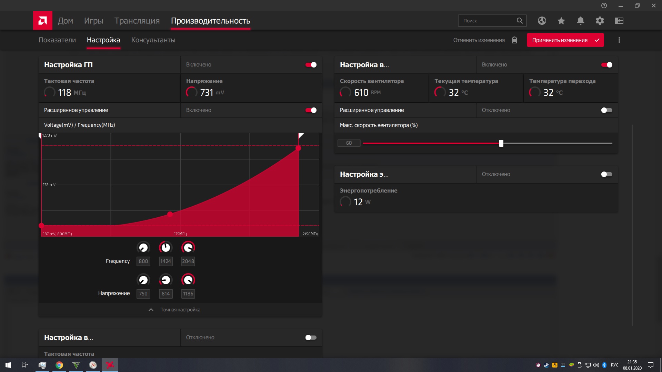Screen dimensions: 662x372
Task: Switch to the Игры tab
Action: pyautogui.click(x=93, y=21)
